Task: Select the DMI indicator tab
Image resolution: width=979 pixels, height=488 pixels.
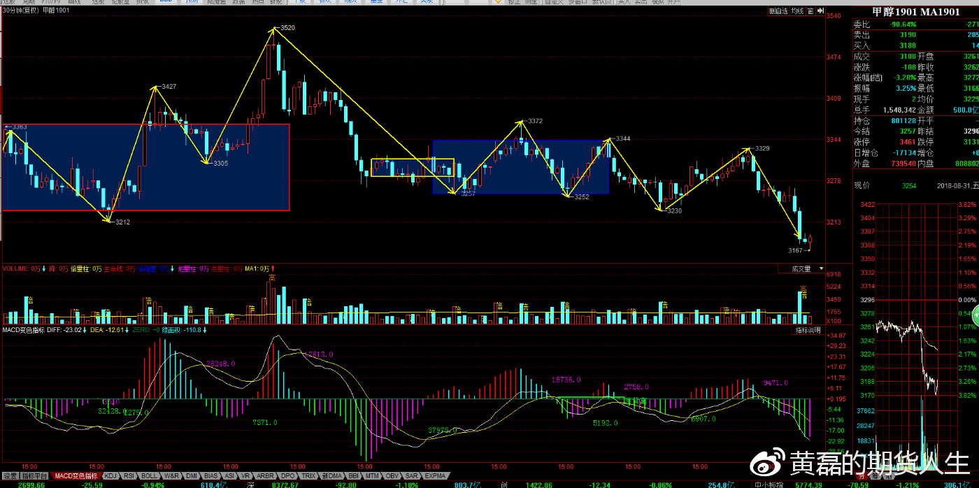Action: click(192, 475)
